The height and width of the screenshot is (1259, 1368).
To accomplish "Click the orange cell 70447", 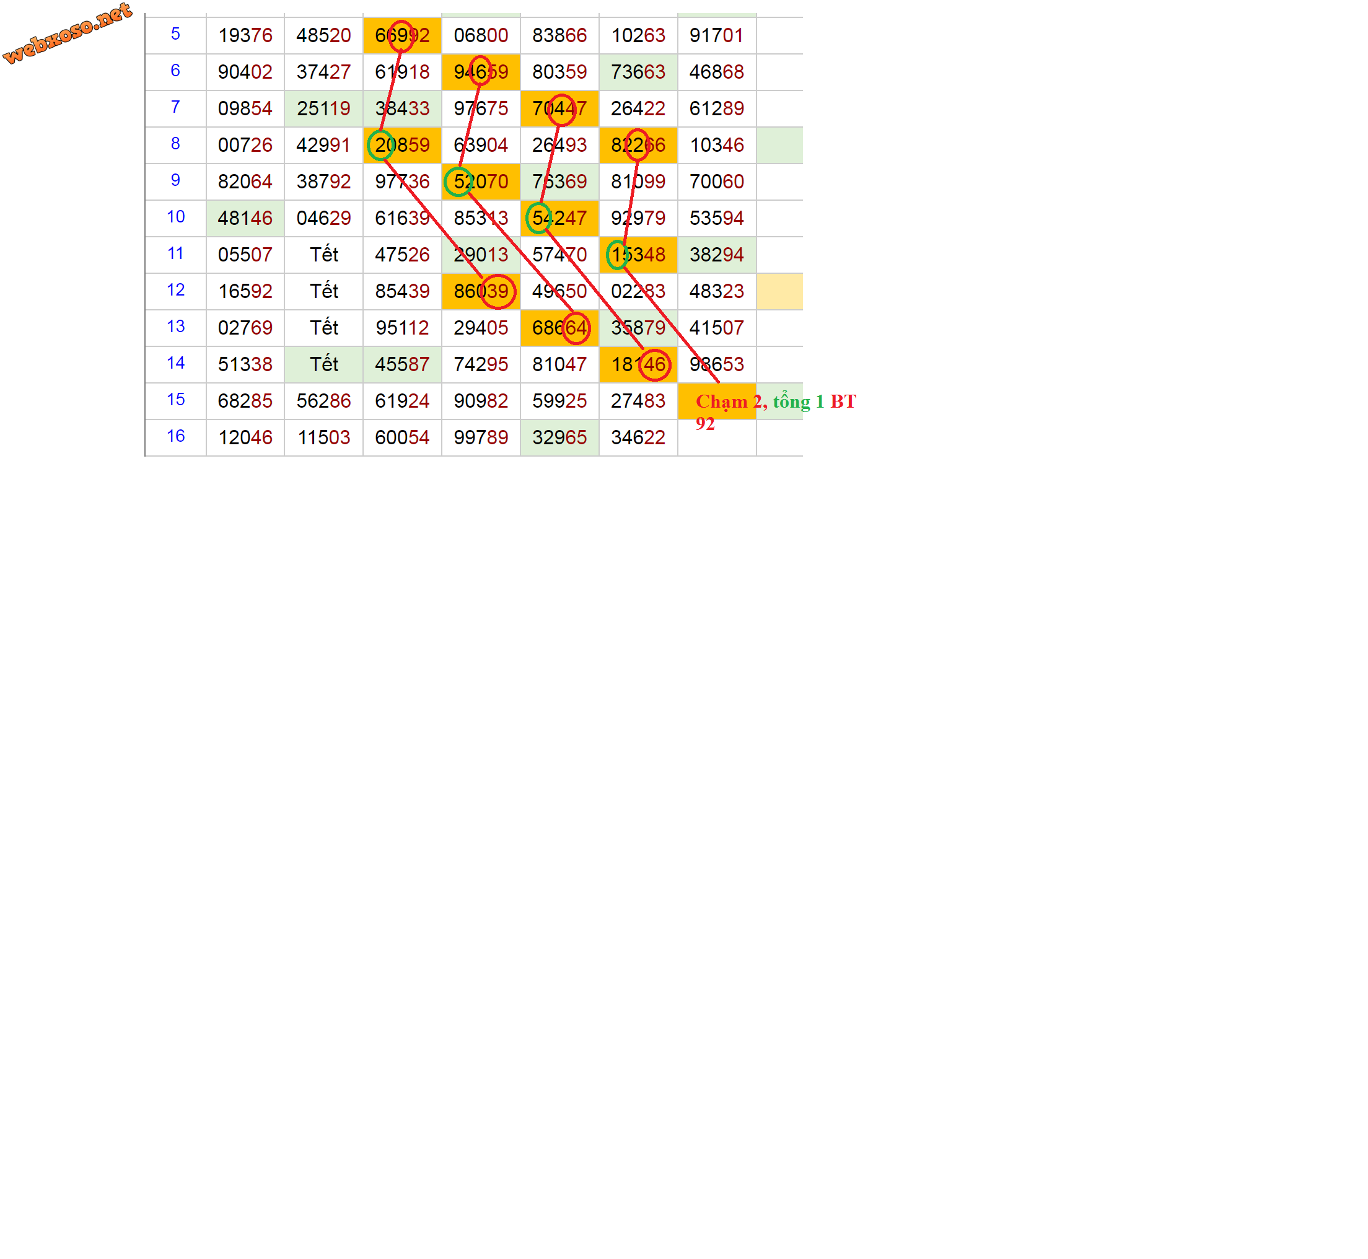I will coord(559,108).
